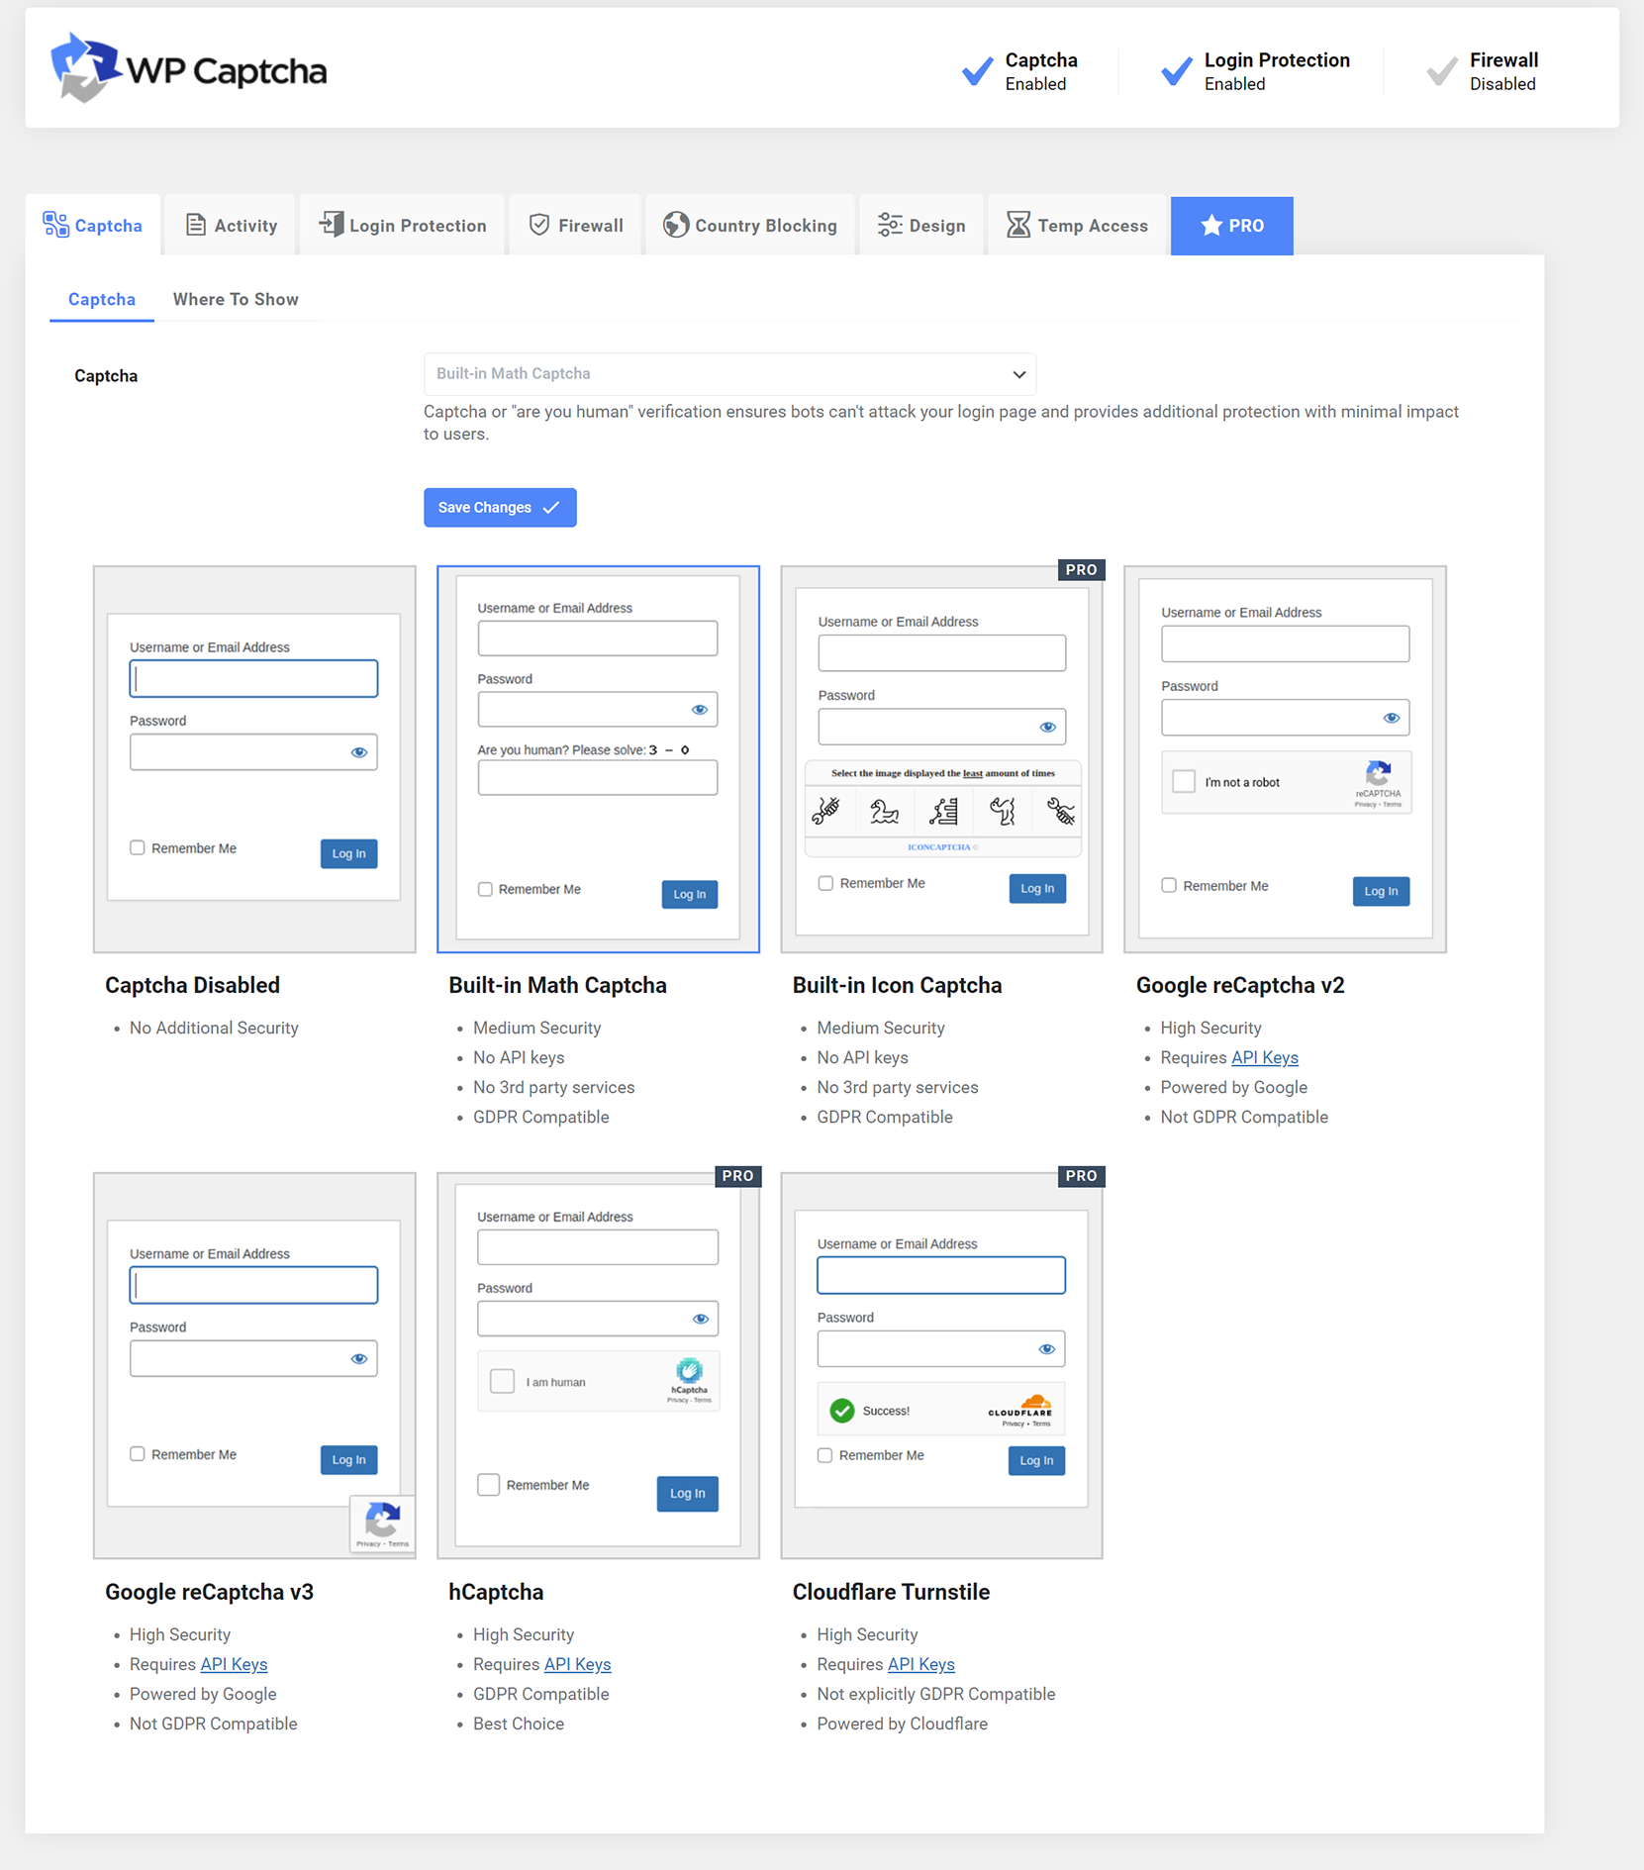The height and width of the screenshot is (1870, 1644).
Task: Click the math captcha answer field
Action: click(597, 777)
